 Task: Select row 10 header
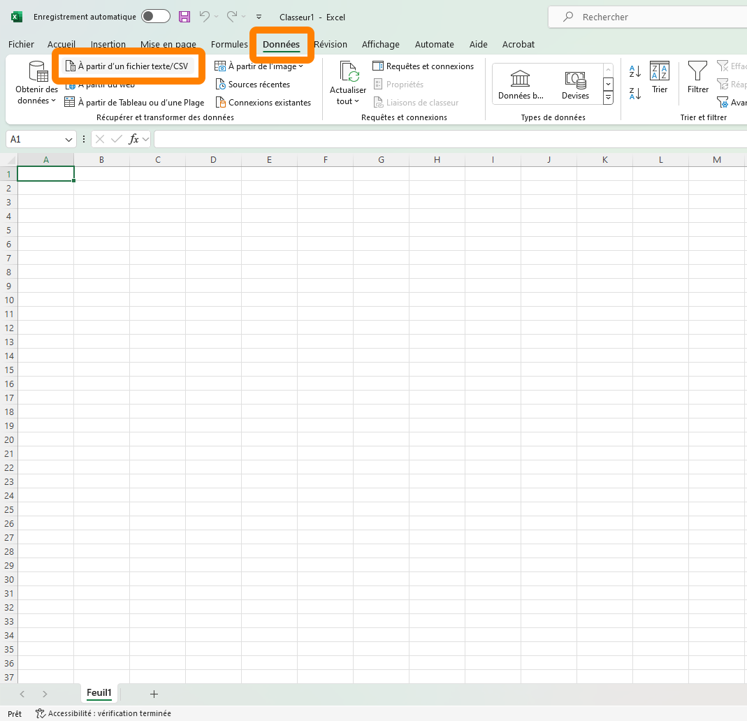click(8, 300)
